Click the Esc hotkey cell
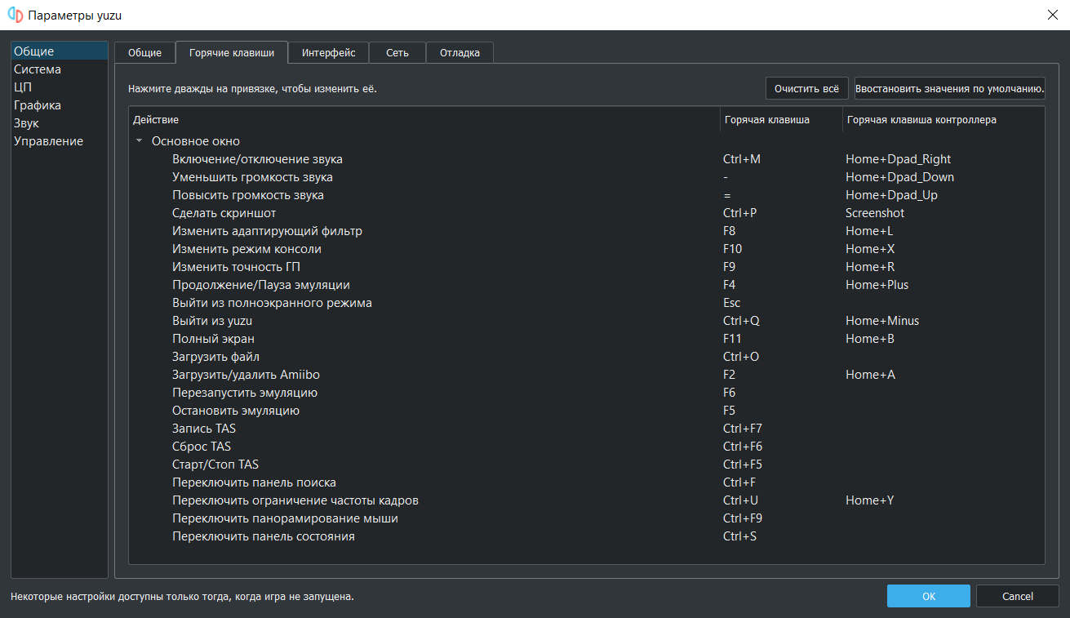This screenshot has width=1070, height=618. (732, 303)
